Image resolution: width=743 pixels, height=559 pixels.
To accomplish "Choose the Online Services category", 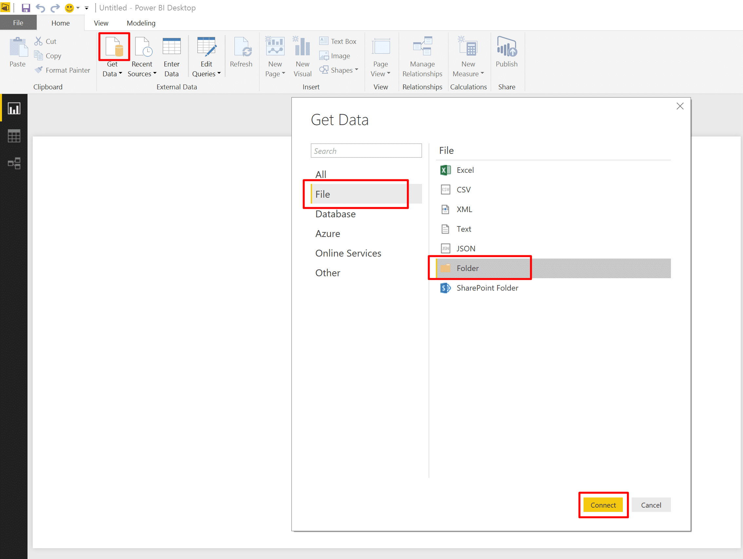I will 348,253.
